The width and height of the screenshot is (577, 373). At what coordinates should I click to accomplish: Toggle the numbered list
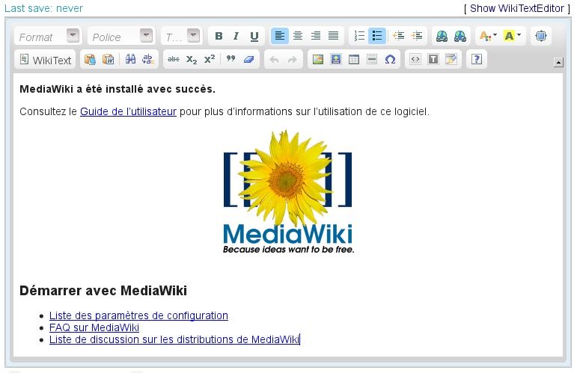click(358, 36)
